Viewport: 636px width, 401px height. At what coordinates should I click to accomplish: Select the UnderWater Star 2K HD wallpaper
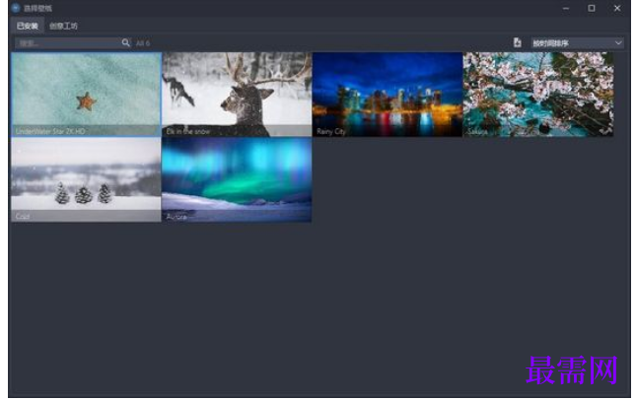[86, 95]
